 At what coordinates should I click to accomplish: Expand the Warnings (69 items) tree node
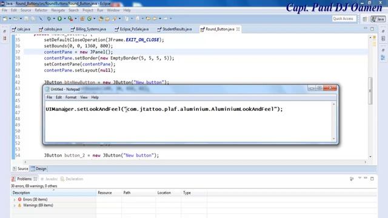tap(15, 205)
